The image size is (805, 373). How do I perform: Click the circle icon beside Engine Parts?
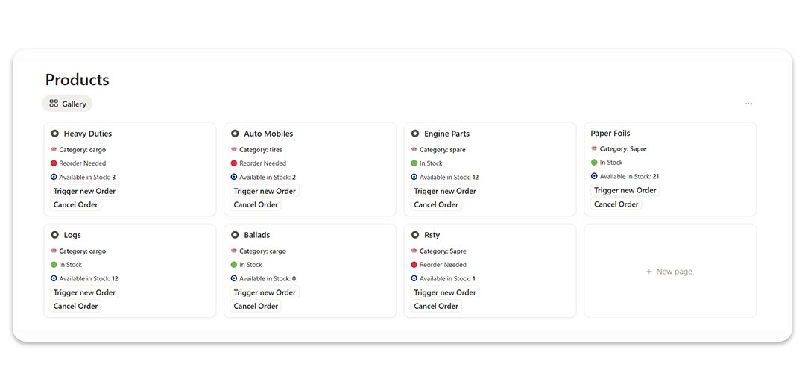(415, 133)
